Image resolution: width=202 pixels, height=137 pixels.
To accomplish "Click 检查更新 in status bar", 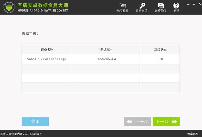I will [x=193, y=134].
